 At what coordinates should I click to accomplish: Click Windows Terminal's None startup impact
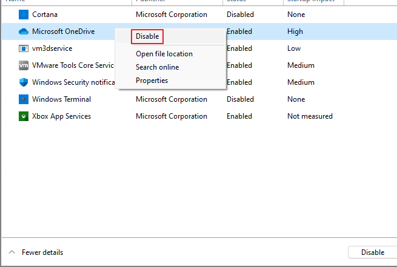296,99
